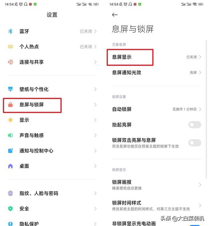
Task: Open the 蓝牙 row chevron showing 已关闭
Action: pyautogui.click(x=95, y=31)
